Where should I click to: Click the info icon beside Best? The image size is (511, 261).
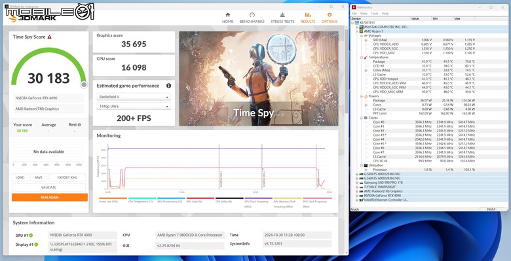pyautogui.click(x=79, y=125)
